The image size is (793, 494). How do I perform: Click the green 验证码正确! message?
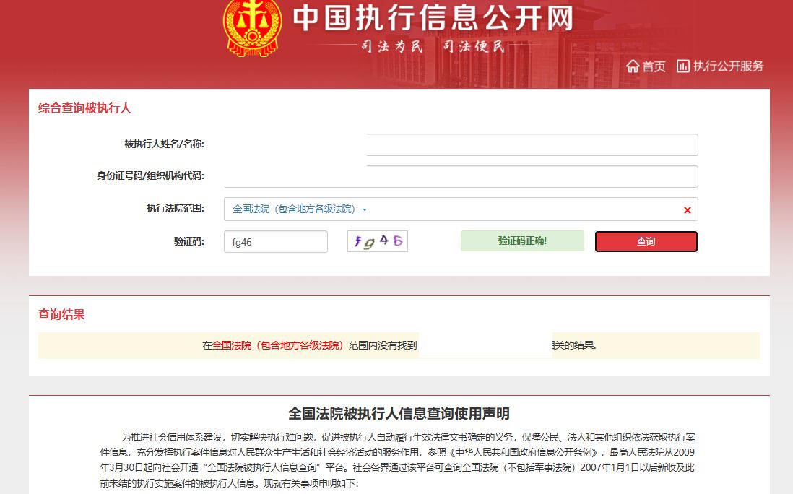(522, 241)
